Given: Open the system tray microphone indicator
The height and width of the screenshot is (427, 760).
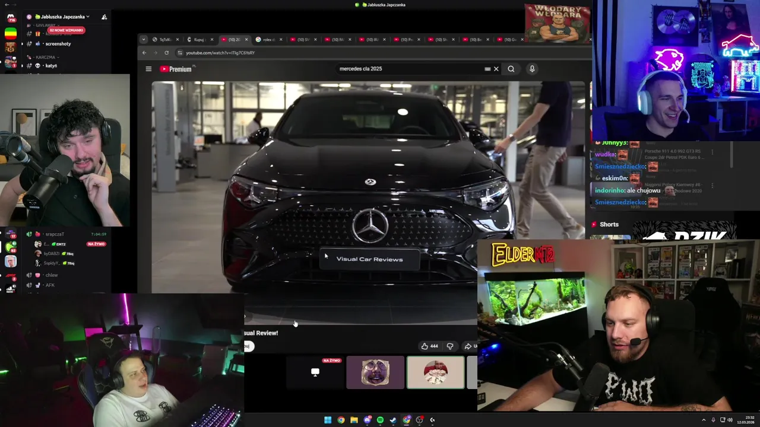Looking at the screenshot, I should pyautogui.click(x=713, y=420).
